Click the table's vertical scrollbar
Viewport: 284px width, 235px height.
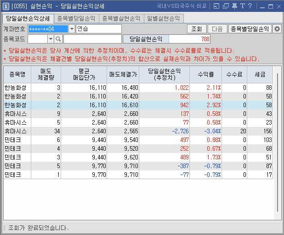277,142
